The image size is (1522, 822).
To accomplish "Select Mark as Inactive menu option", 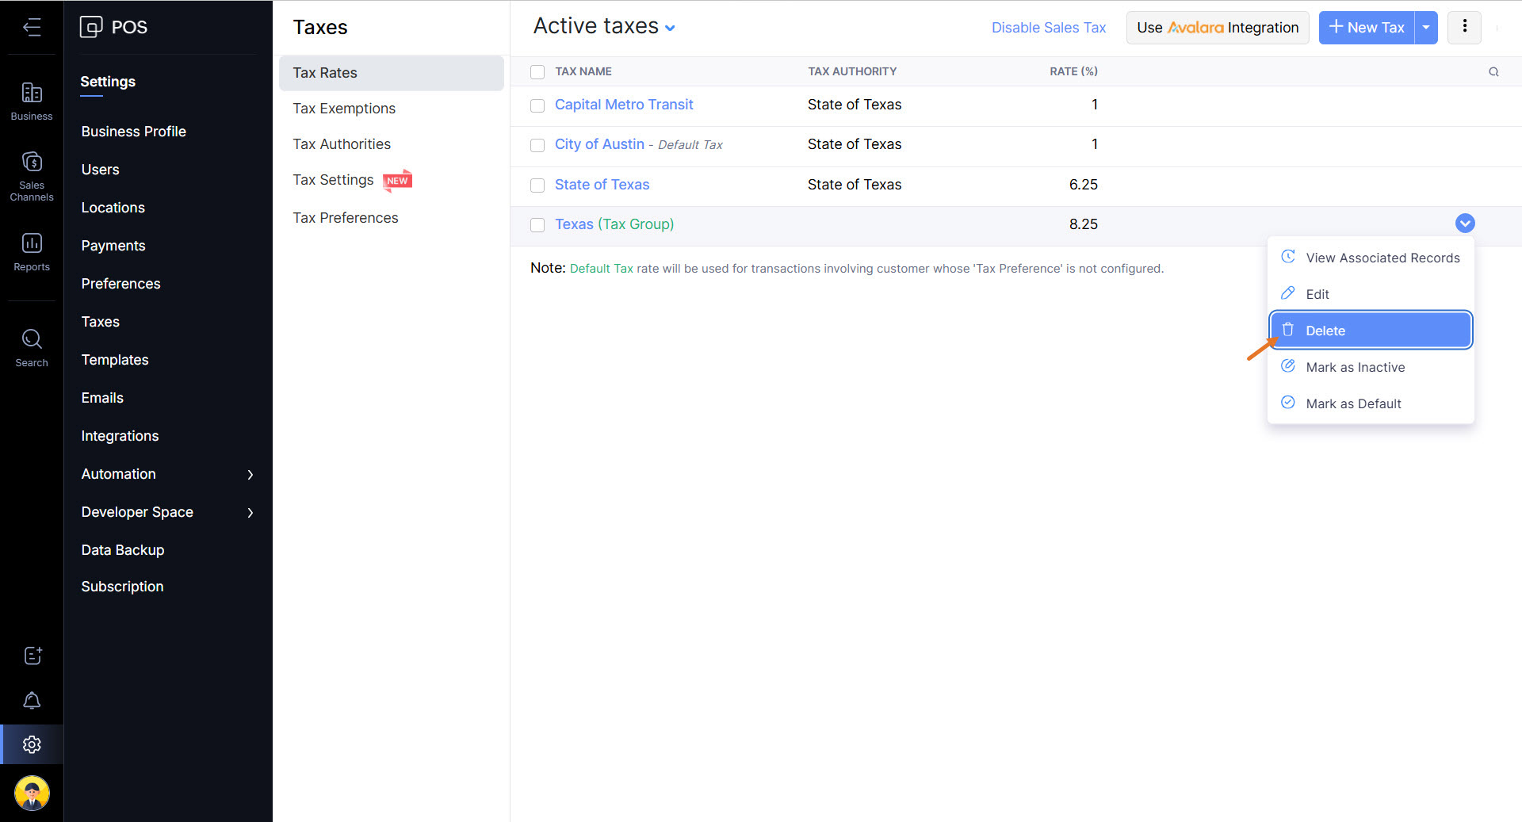I will pyautogui.click(x=1355, y=367).
